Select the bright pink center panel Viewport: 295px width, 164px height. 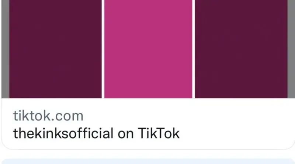coord(148,49)
